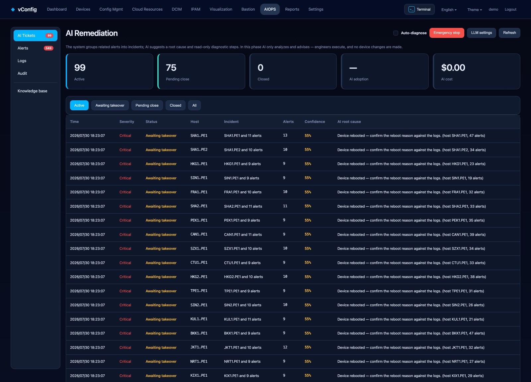
Task: Click the demo user link
Action: pos(493,9)
